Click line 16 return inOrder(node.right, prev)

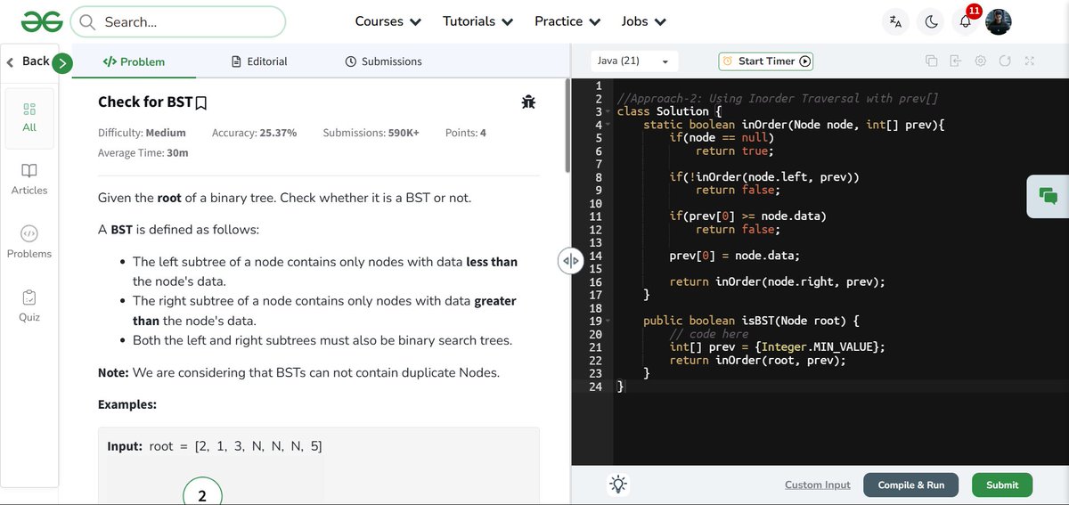pyautogui.click(x=777, y=281)
